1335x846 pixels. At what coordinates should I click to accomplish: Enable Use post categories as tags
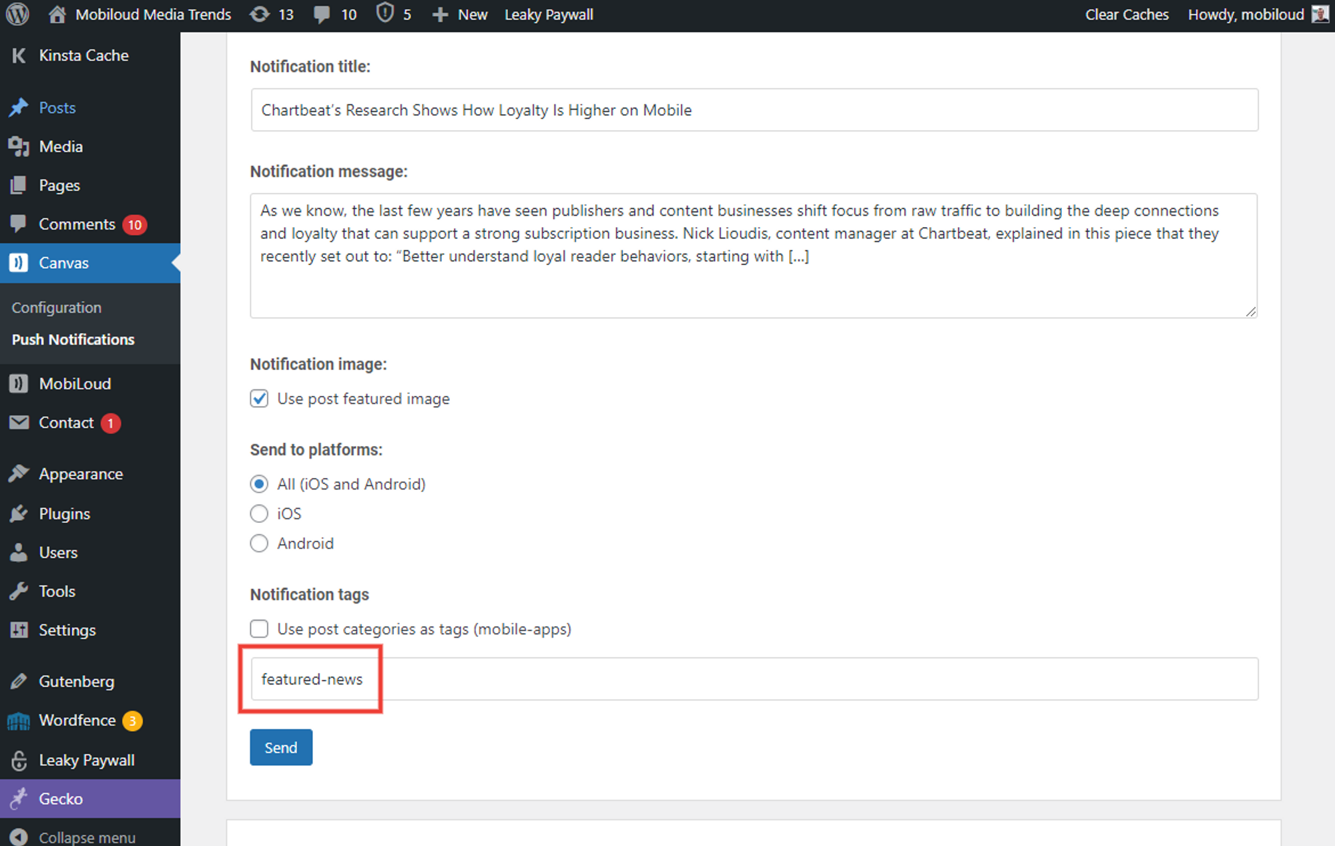click(259, 629)
